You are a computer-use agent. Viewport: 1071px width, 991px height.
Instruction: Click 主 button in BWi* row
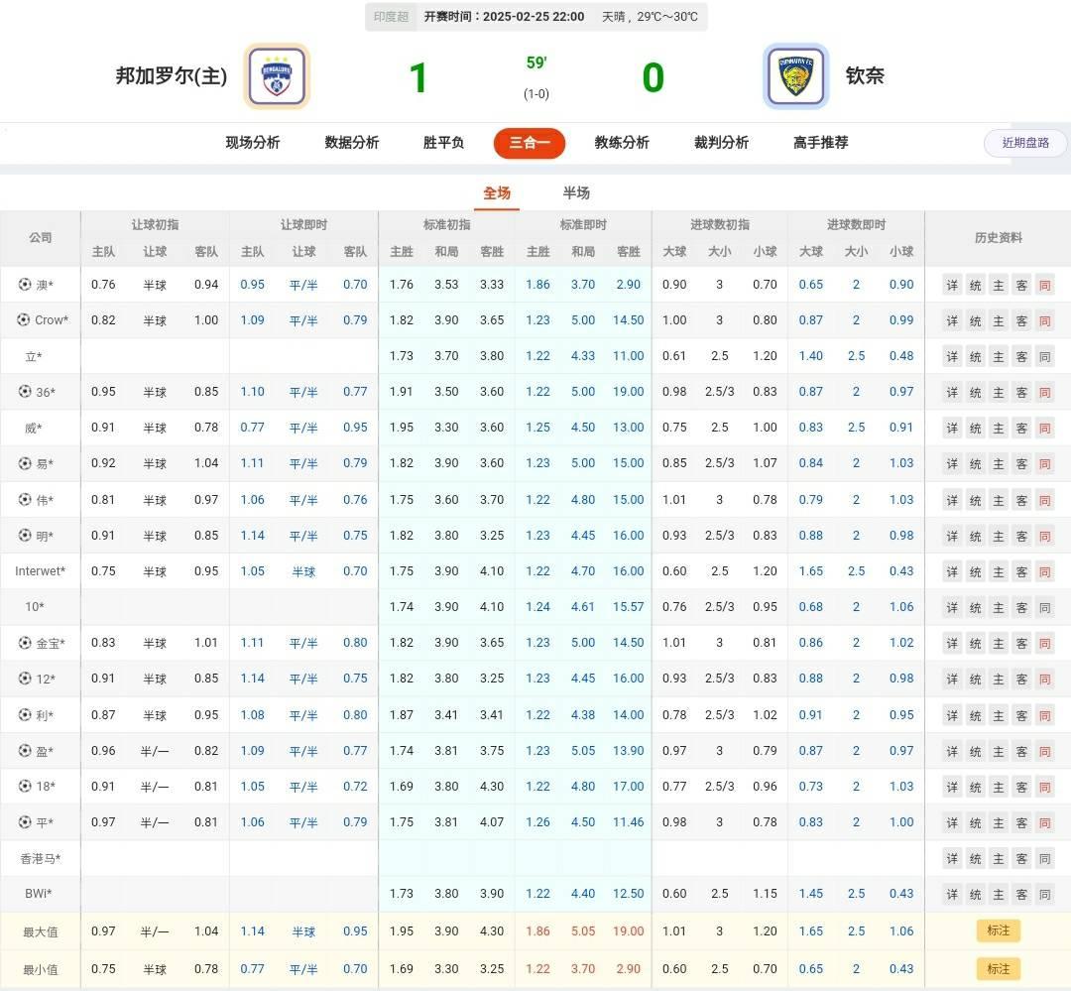coord(999,895)
